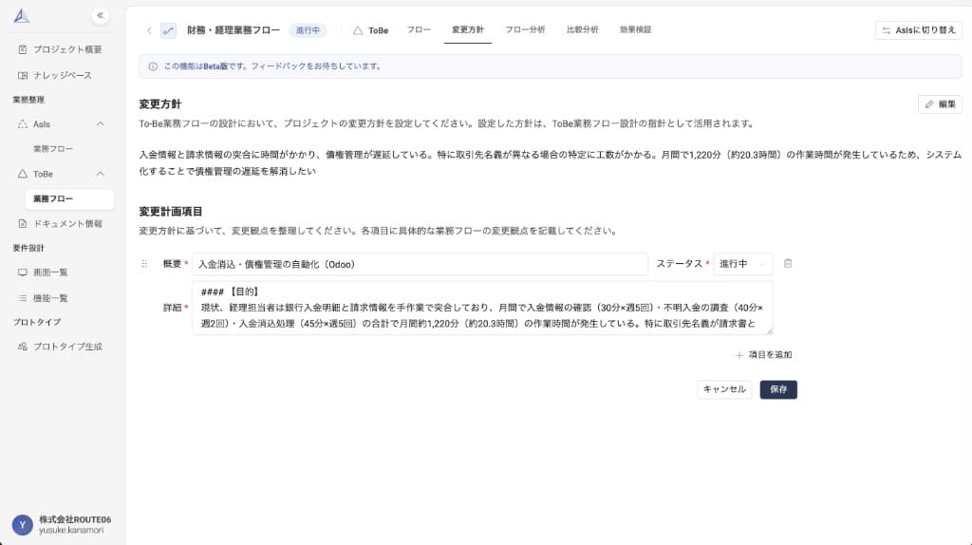The width and height of the screenshot is (972, 545).
Task: Click the AsIs triangle icon in sidebar
Action: 23,124
